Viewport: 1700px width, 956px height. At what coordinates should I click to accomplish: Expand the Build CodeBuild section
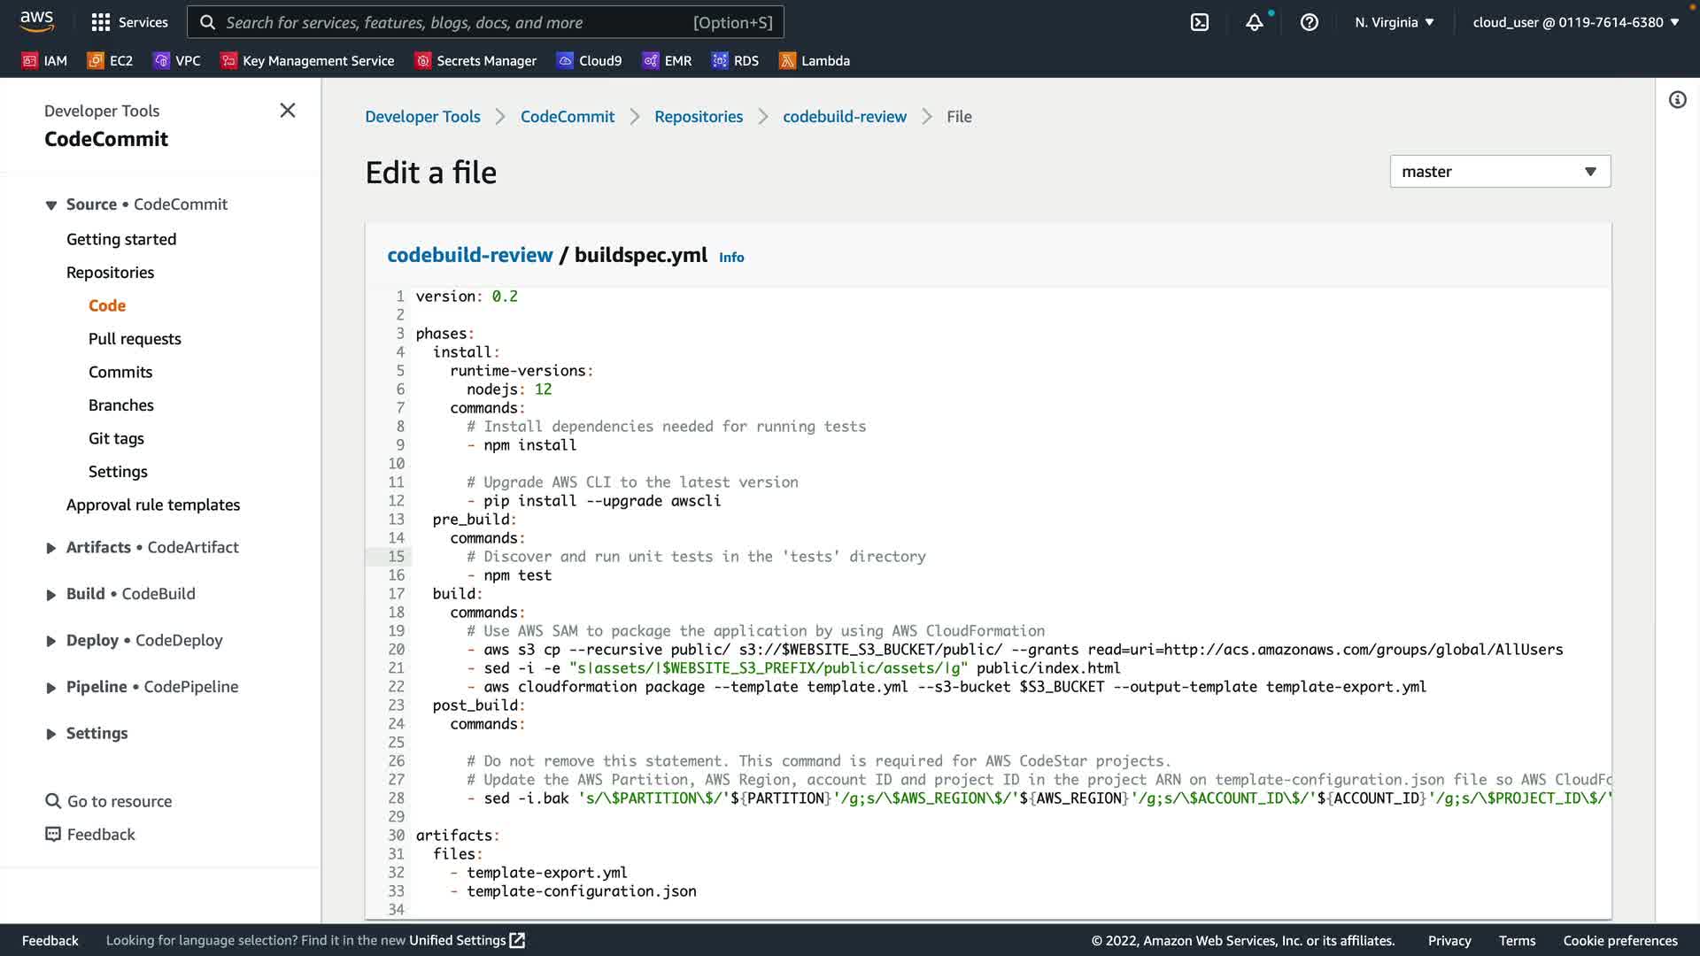[x=51, y=595]
